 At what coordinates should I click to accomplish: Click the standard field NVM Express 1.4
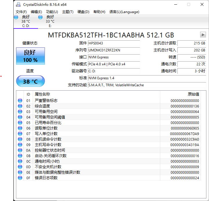147,78
